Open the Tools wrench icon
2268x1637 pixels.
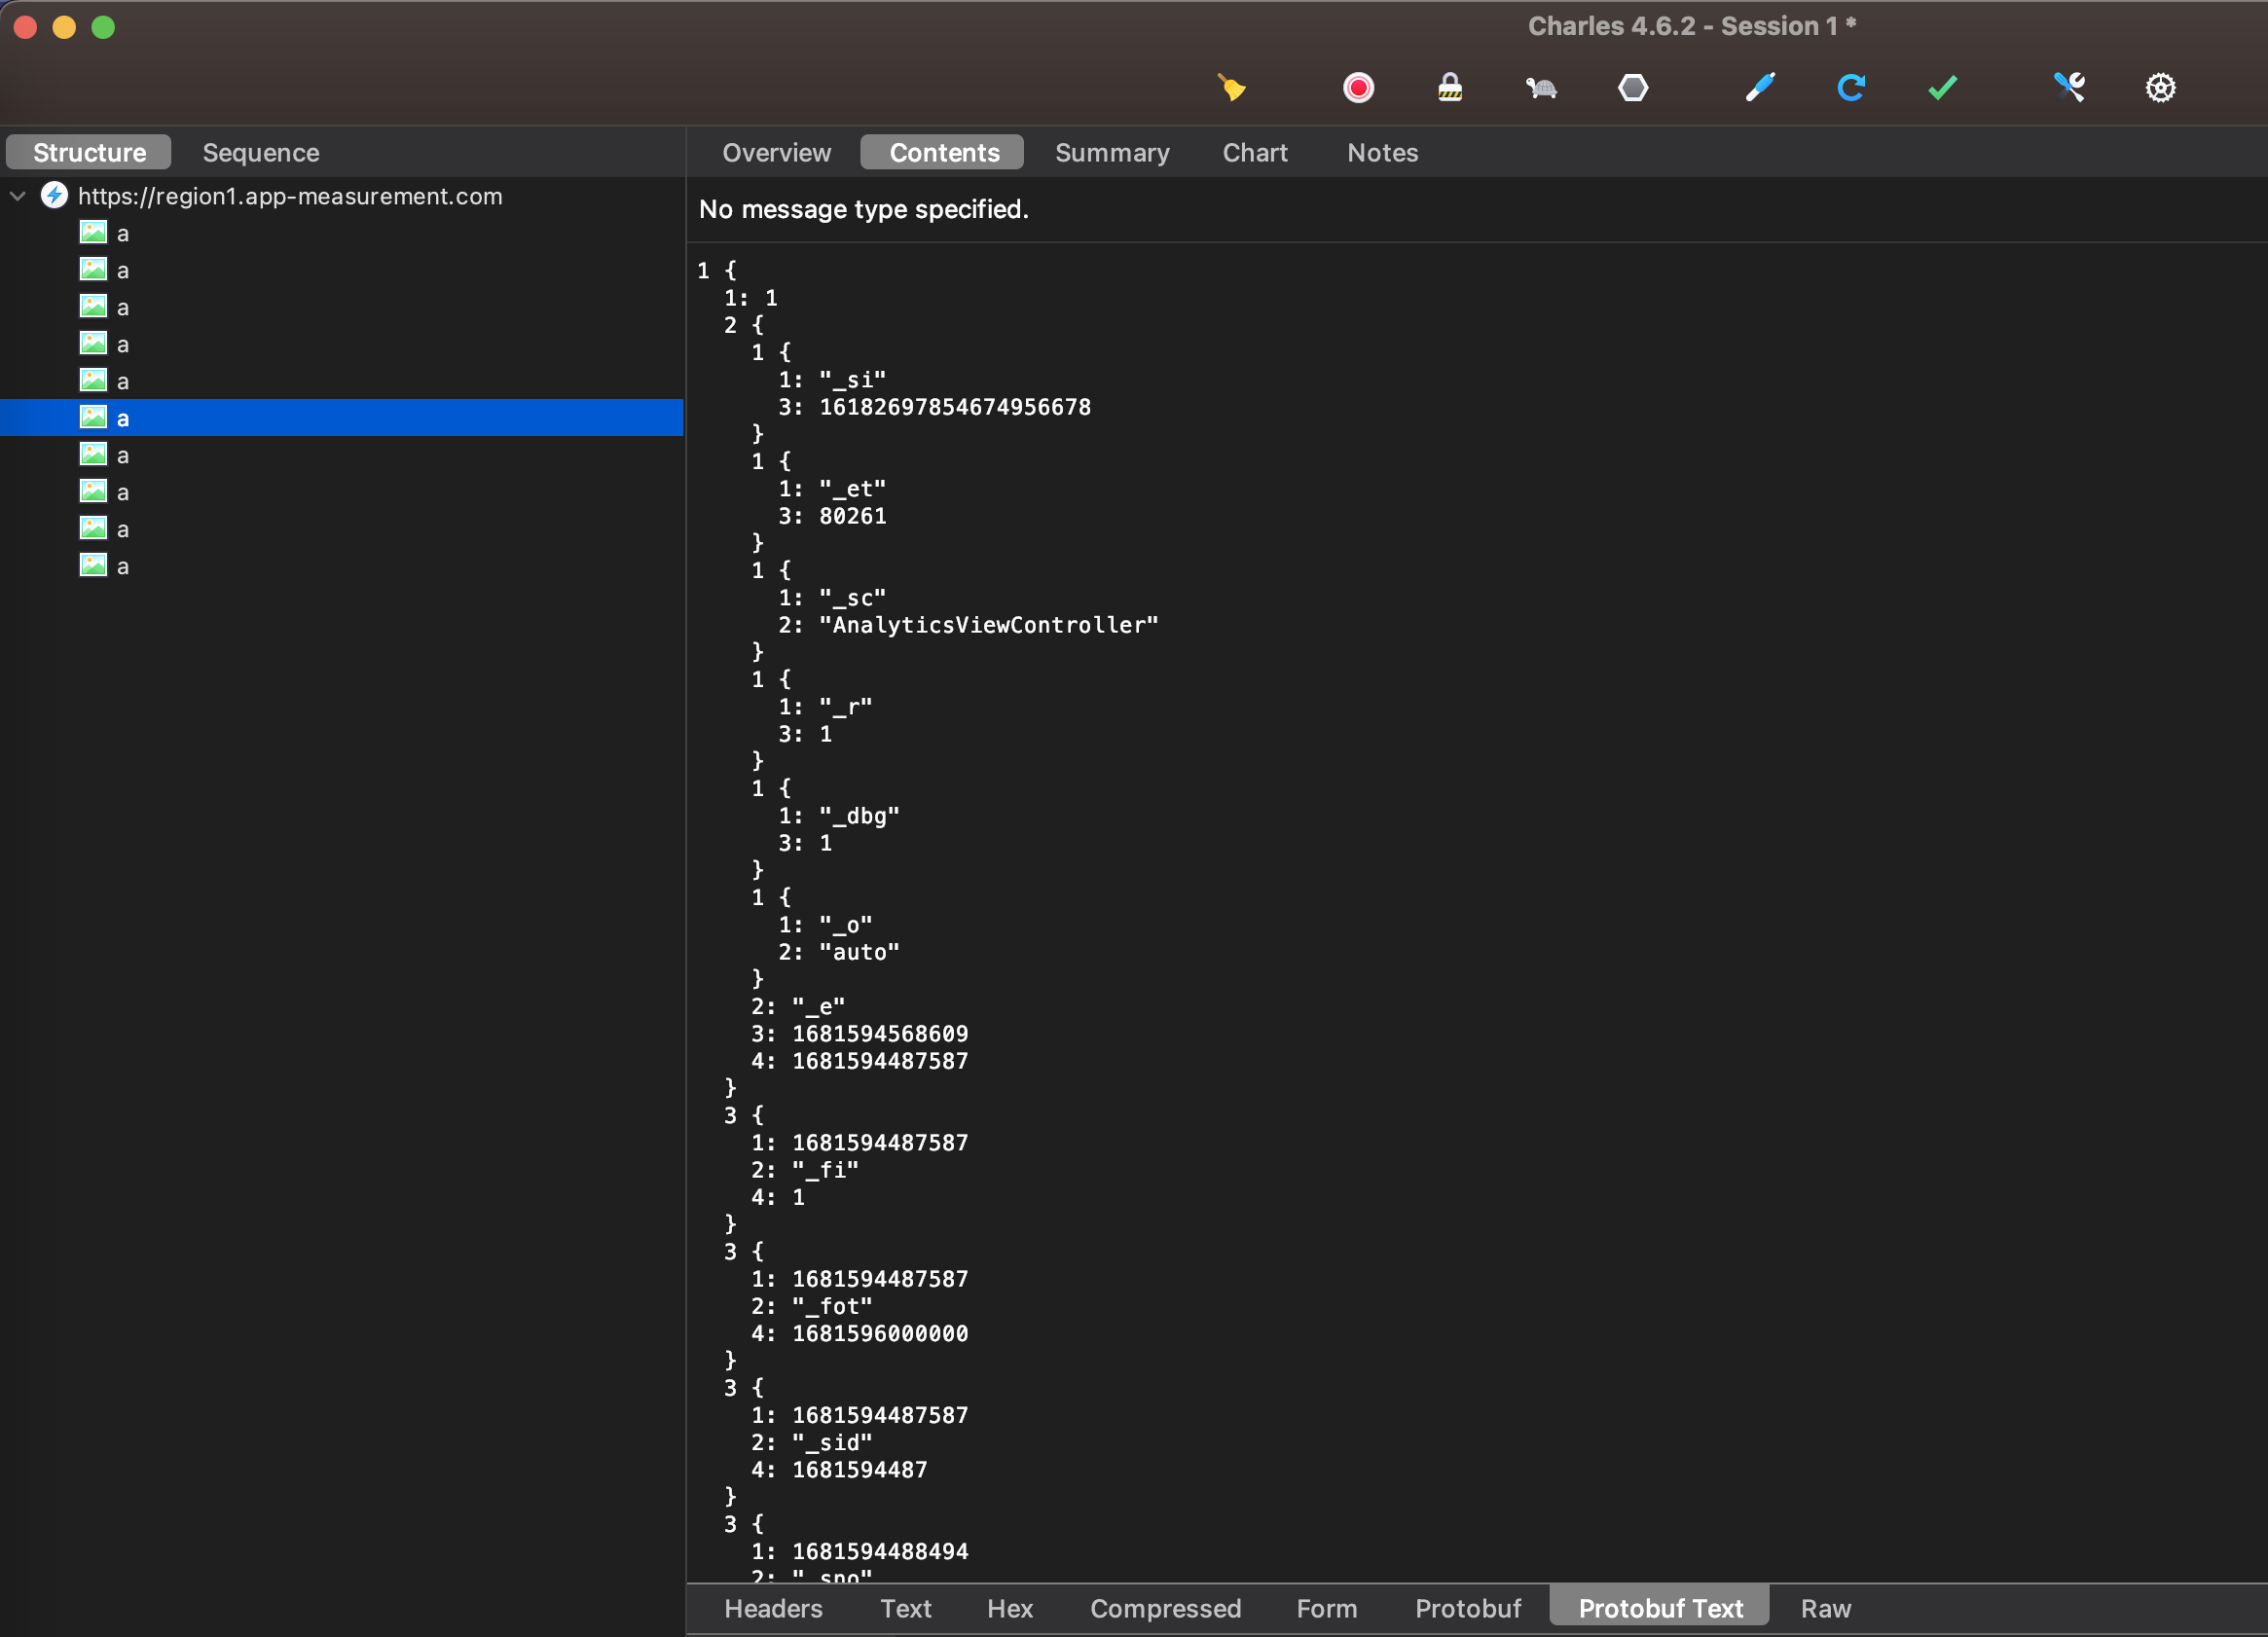[x=2069, y=88]
